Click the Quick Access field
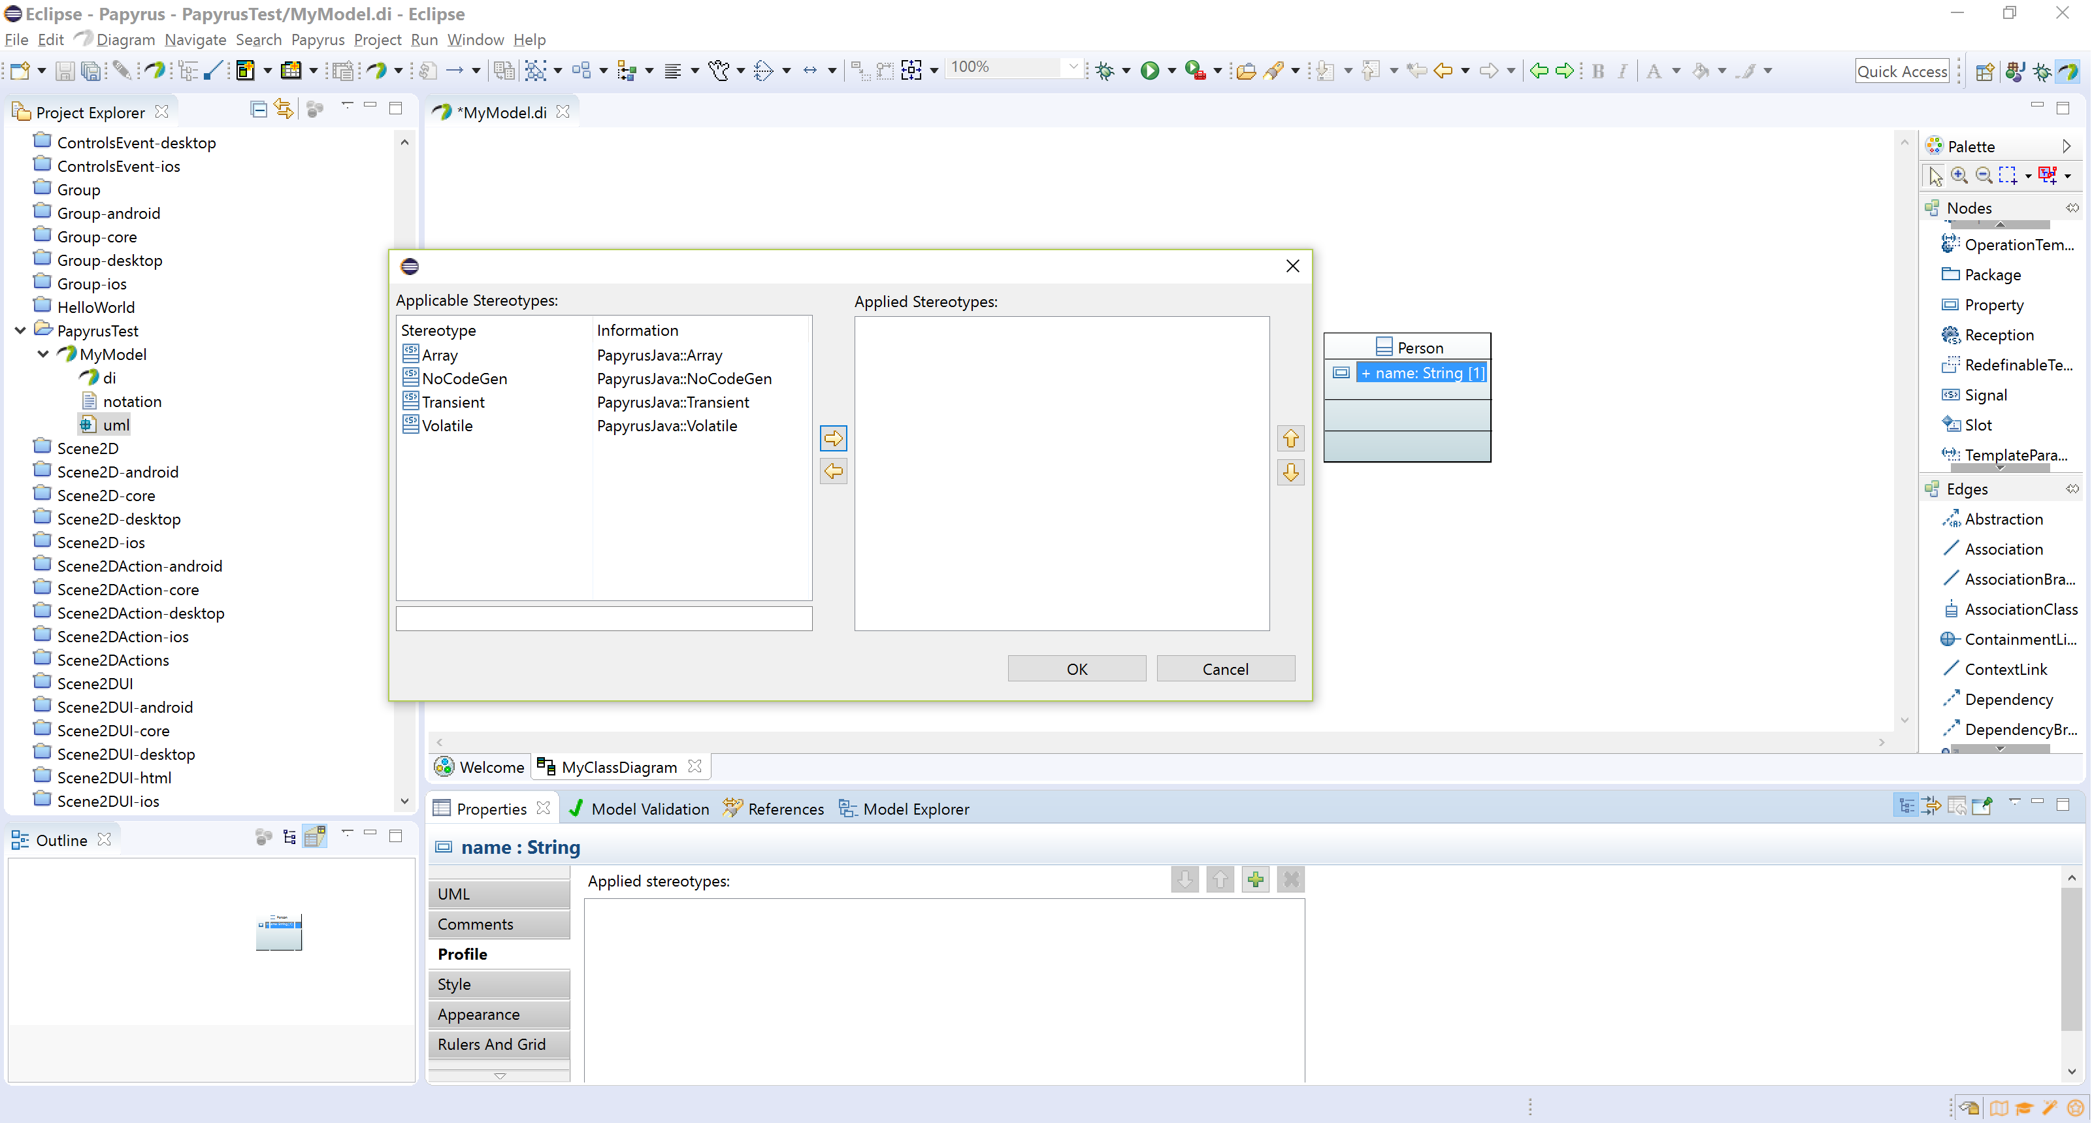 1902,71
